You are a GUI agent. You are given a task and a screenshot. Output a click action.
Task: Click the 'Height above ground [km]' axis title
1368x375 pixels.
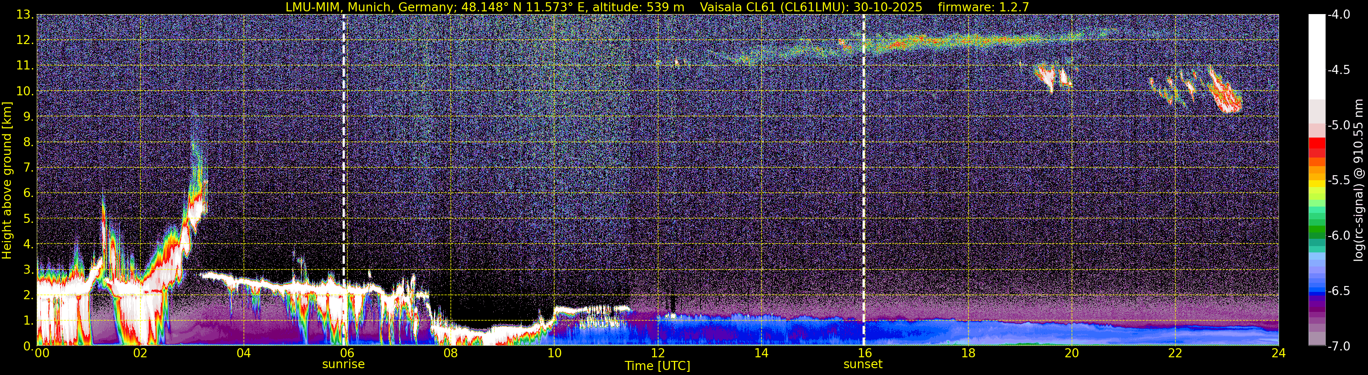[7, 180]
